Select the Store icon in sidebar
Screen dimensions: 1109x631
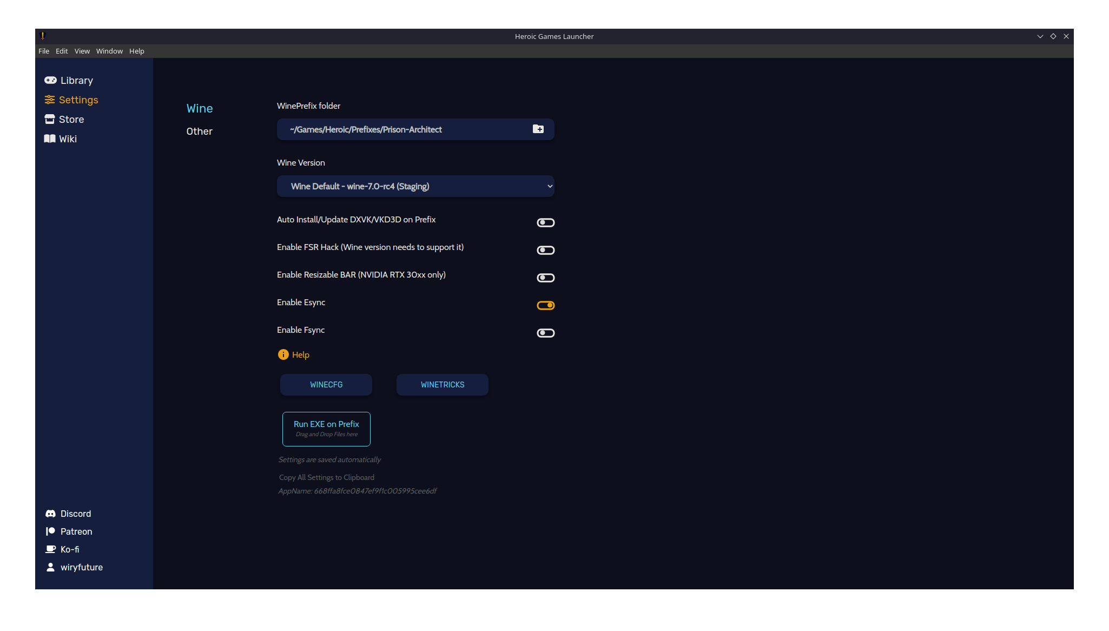pyautogui.click(x=50, y=119)
